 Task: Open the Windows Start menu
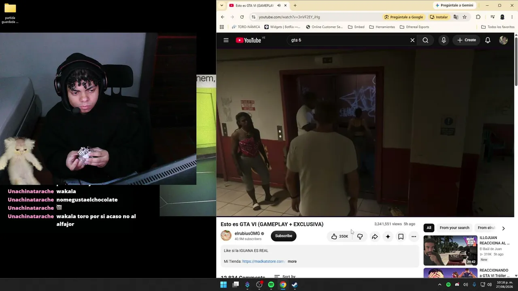click(223, 285)
